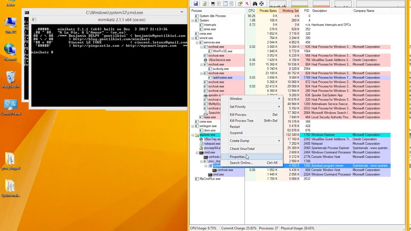
Task: Click the crosshair Find Window's Process icon
Action: click(261, 4)
